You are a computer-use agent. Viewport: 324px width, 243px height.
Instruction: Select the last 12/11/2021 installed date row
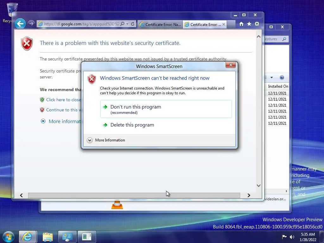pyautogui.click(x=277, y=123)
